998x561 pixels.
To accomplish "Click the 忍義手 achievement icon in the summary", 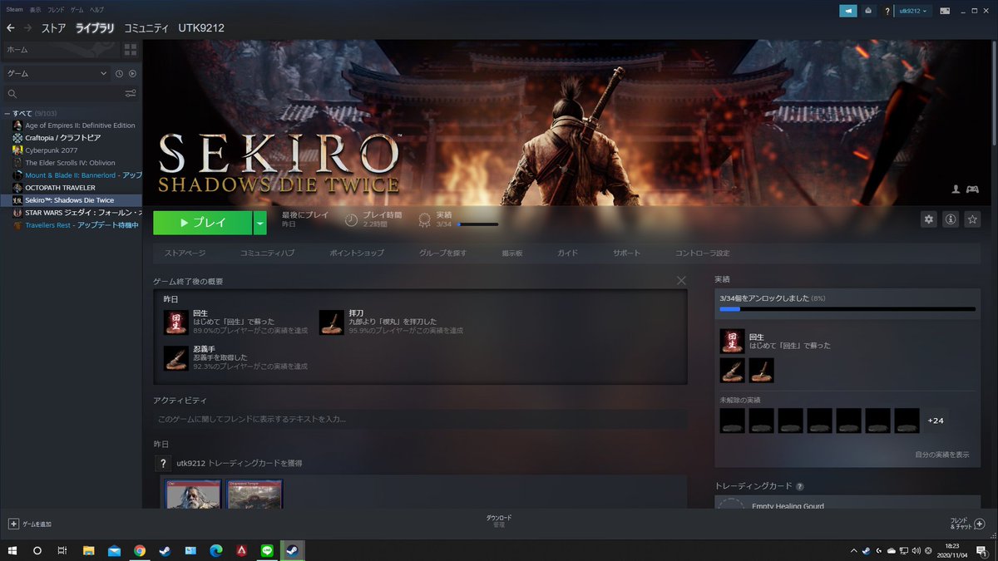I will (175, 357).
